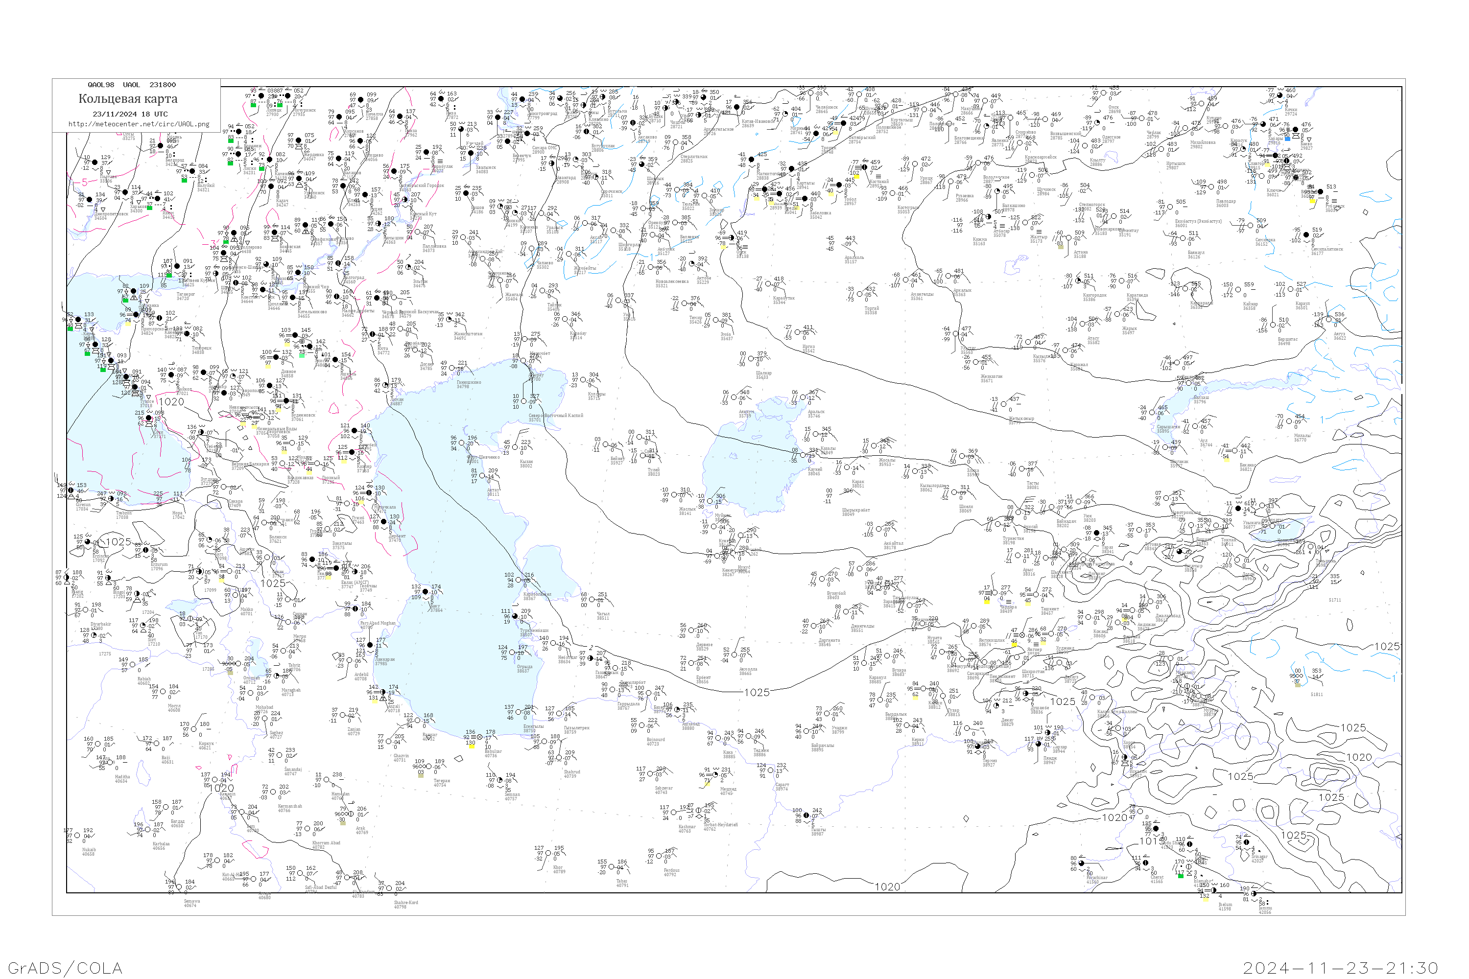Click the Parachinar station circle symbol
1469x979 pixels.
point(1082,863)
